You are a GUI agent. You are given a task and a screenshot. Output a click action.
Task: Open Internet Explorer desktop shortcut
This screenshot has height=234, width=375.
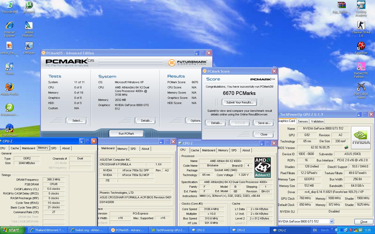point(9,29)
